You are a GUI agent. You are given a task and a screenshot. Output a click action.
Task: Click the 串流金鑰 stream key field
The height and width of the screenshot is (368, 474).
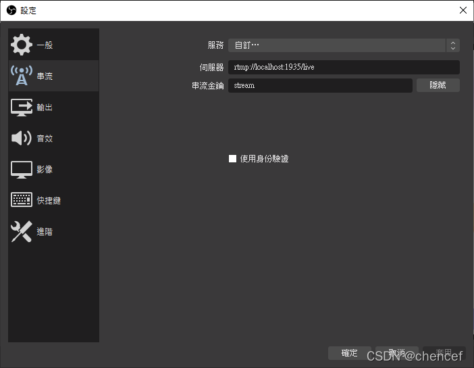click(320, 85)
